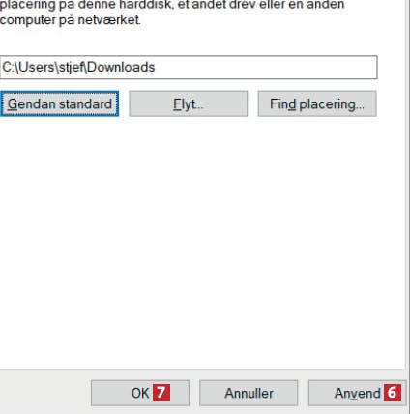Restore default location with Gendan standard
This screenshot has height=414, width=410.
(x=60, y=103)
